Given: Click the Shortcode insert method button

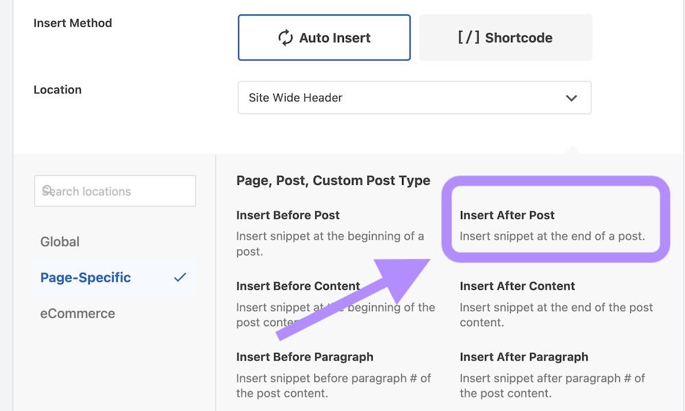Looking at the screenshot, I should click(x=505, y=38).
